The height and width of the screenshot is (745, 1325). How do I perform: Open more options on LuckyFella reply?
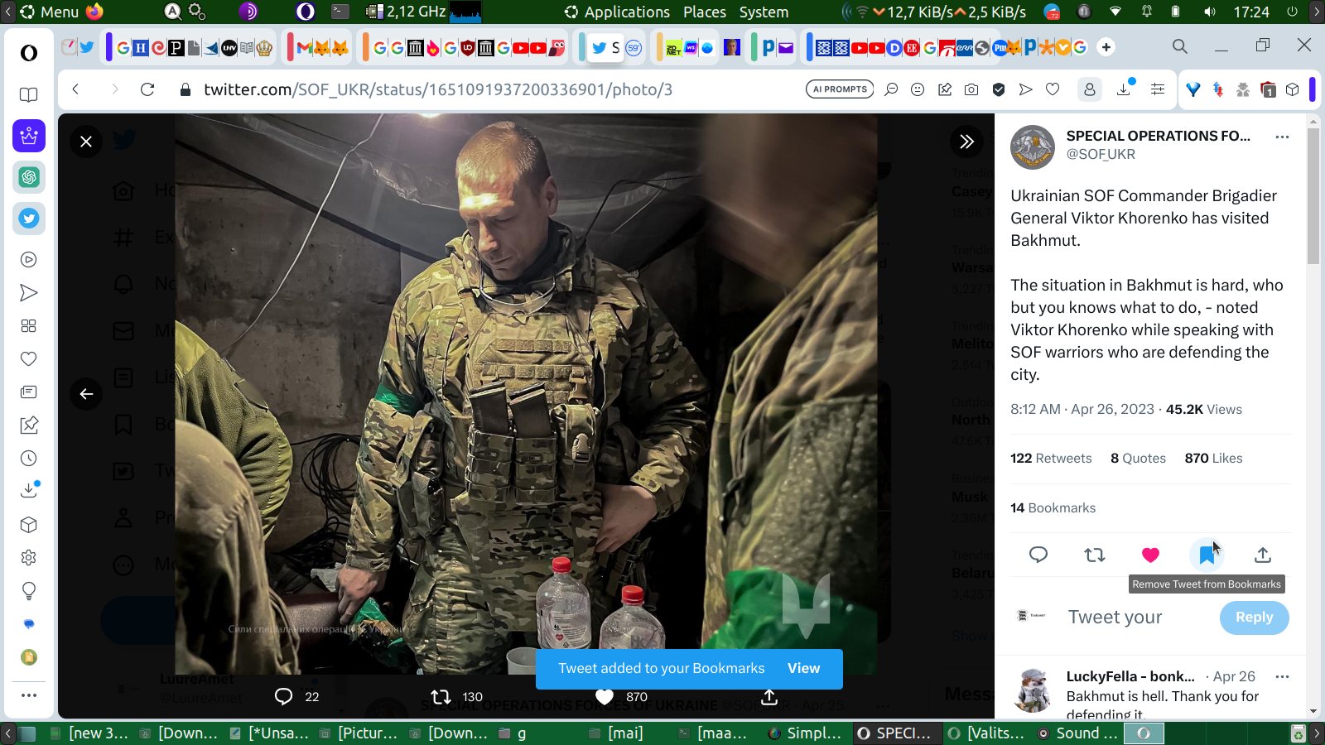pos(1282,677)
